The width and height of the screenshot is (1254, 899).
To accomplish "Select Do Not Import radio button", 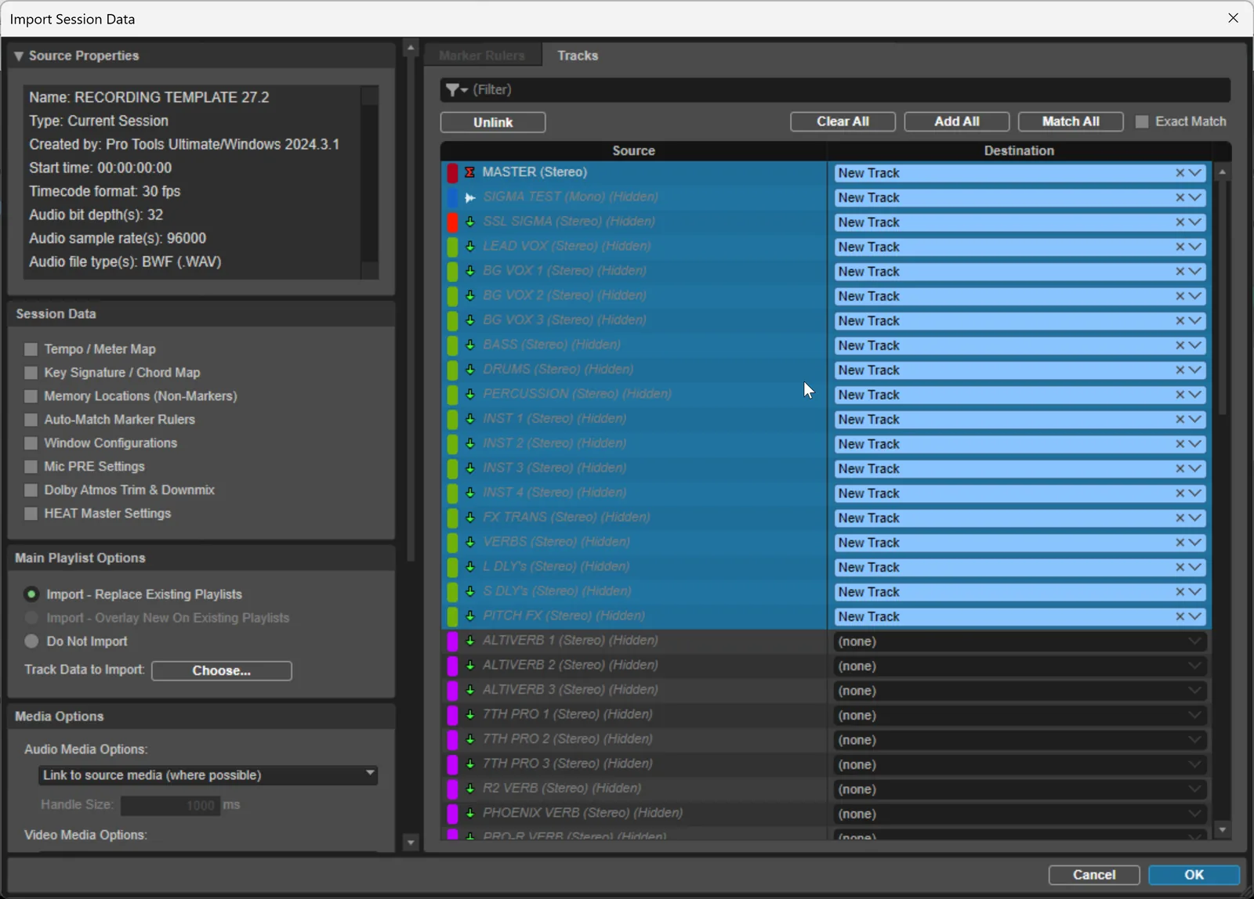I will click(x=31, y=641).
